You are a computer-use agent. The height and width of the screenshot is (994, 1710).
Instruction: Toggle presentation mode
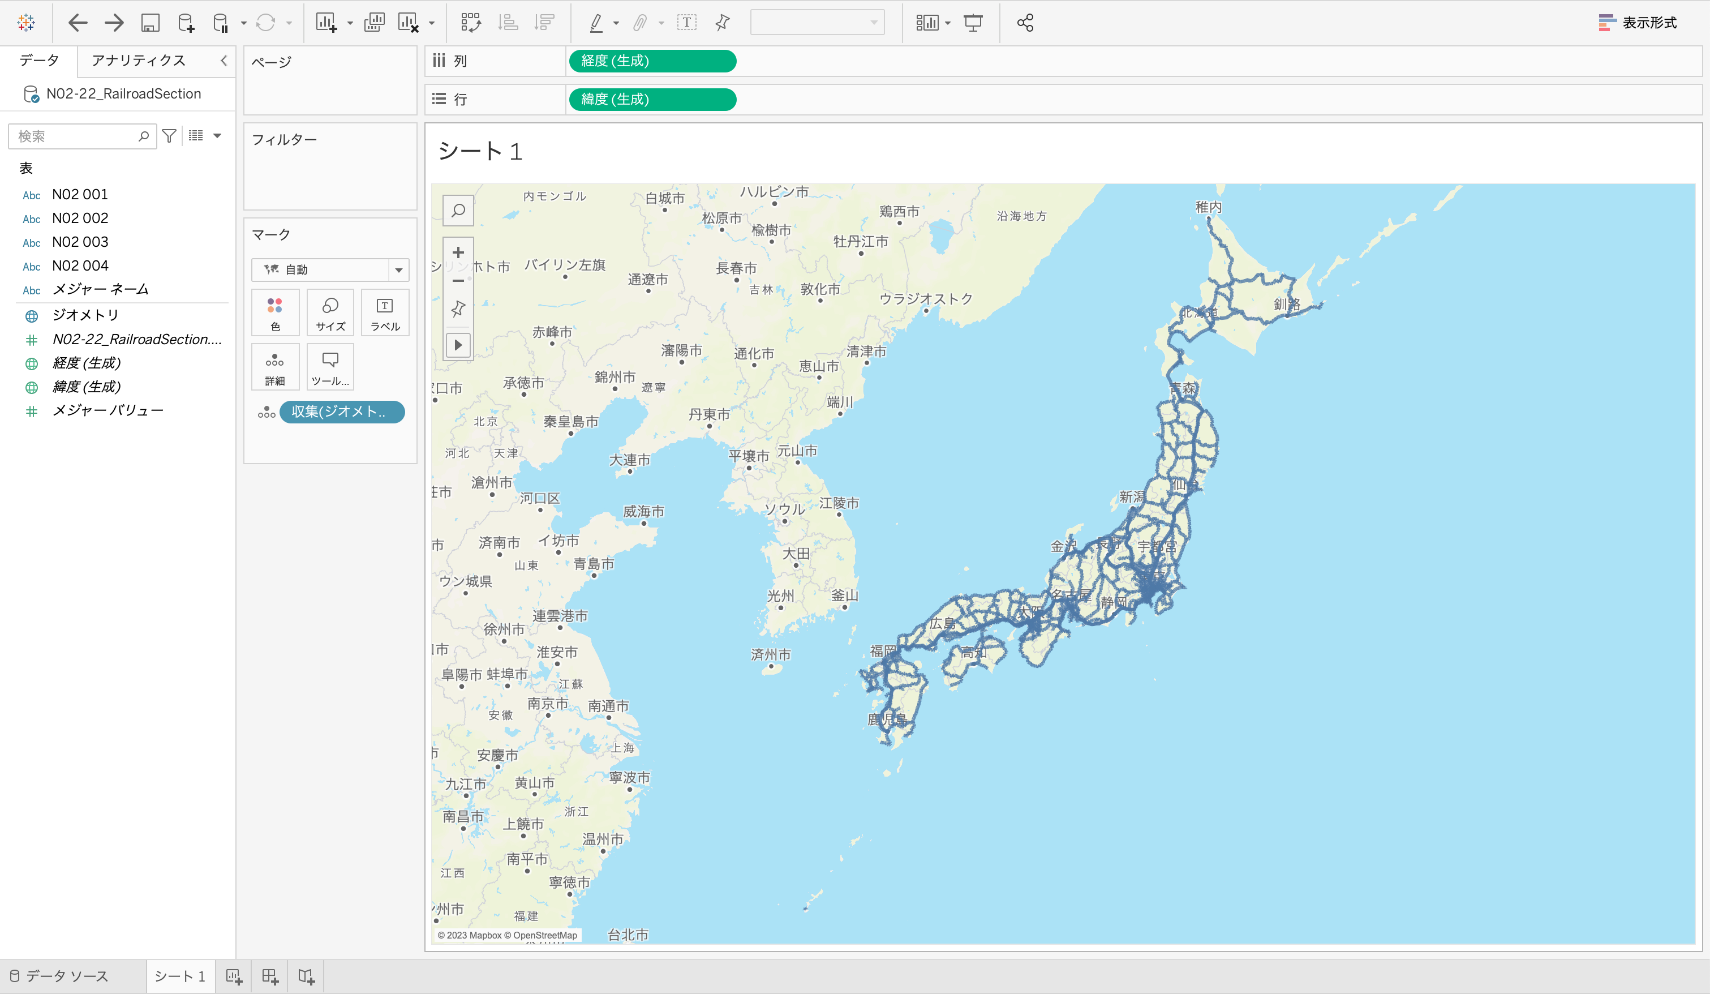(x=974, y=23)
